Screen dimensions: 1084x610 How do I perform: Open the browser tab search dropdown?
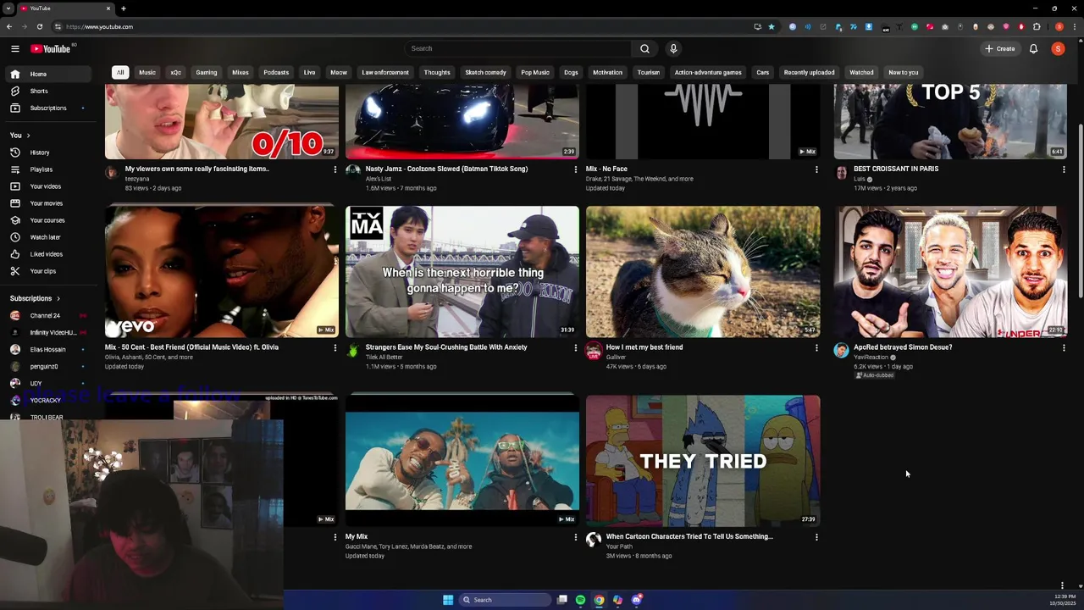[8, 8]
